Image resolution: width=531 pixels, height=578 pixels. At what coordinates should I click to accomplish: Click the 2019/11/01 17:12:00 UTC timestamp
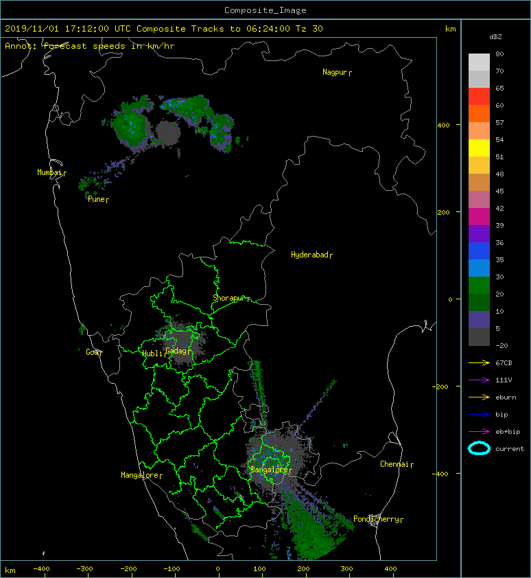coord(67,29)
